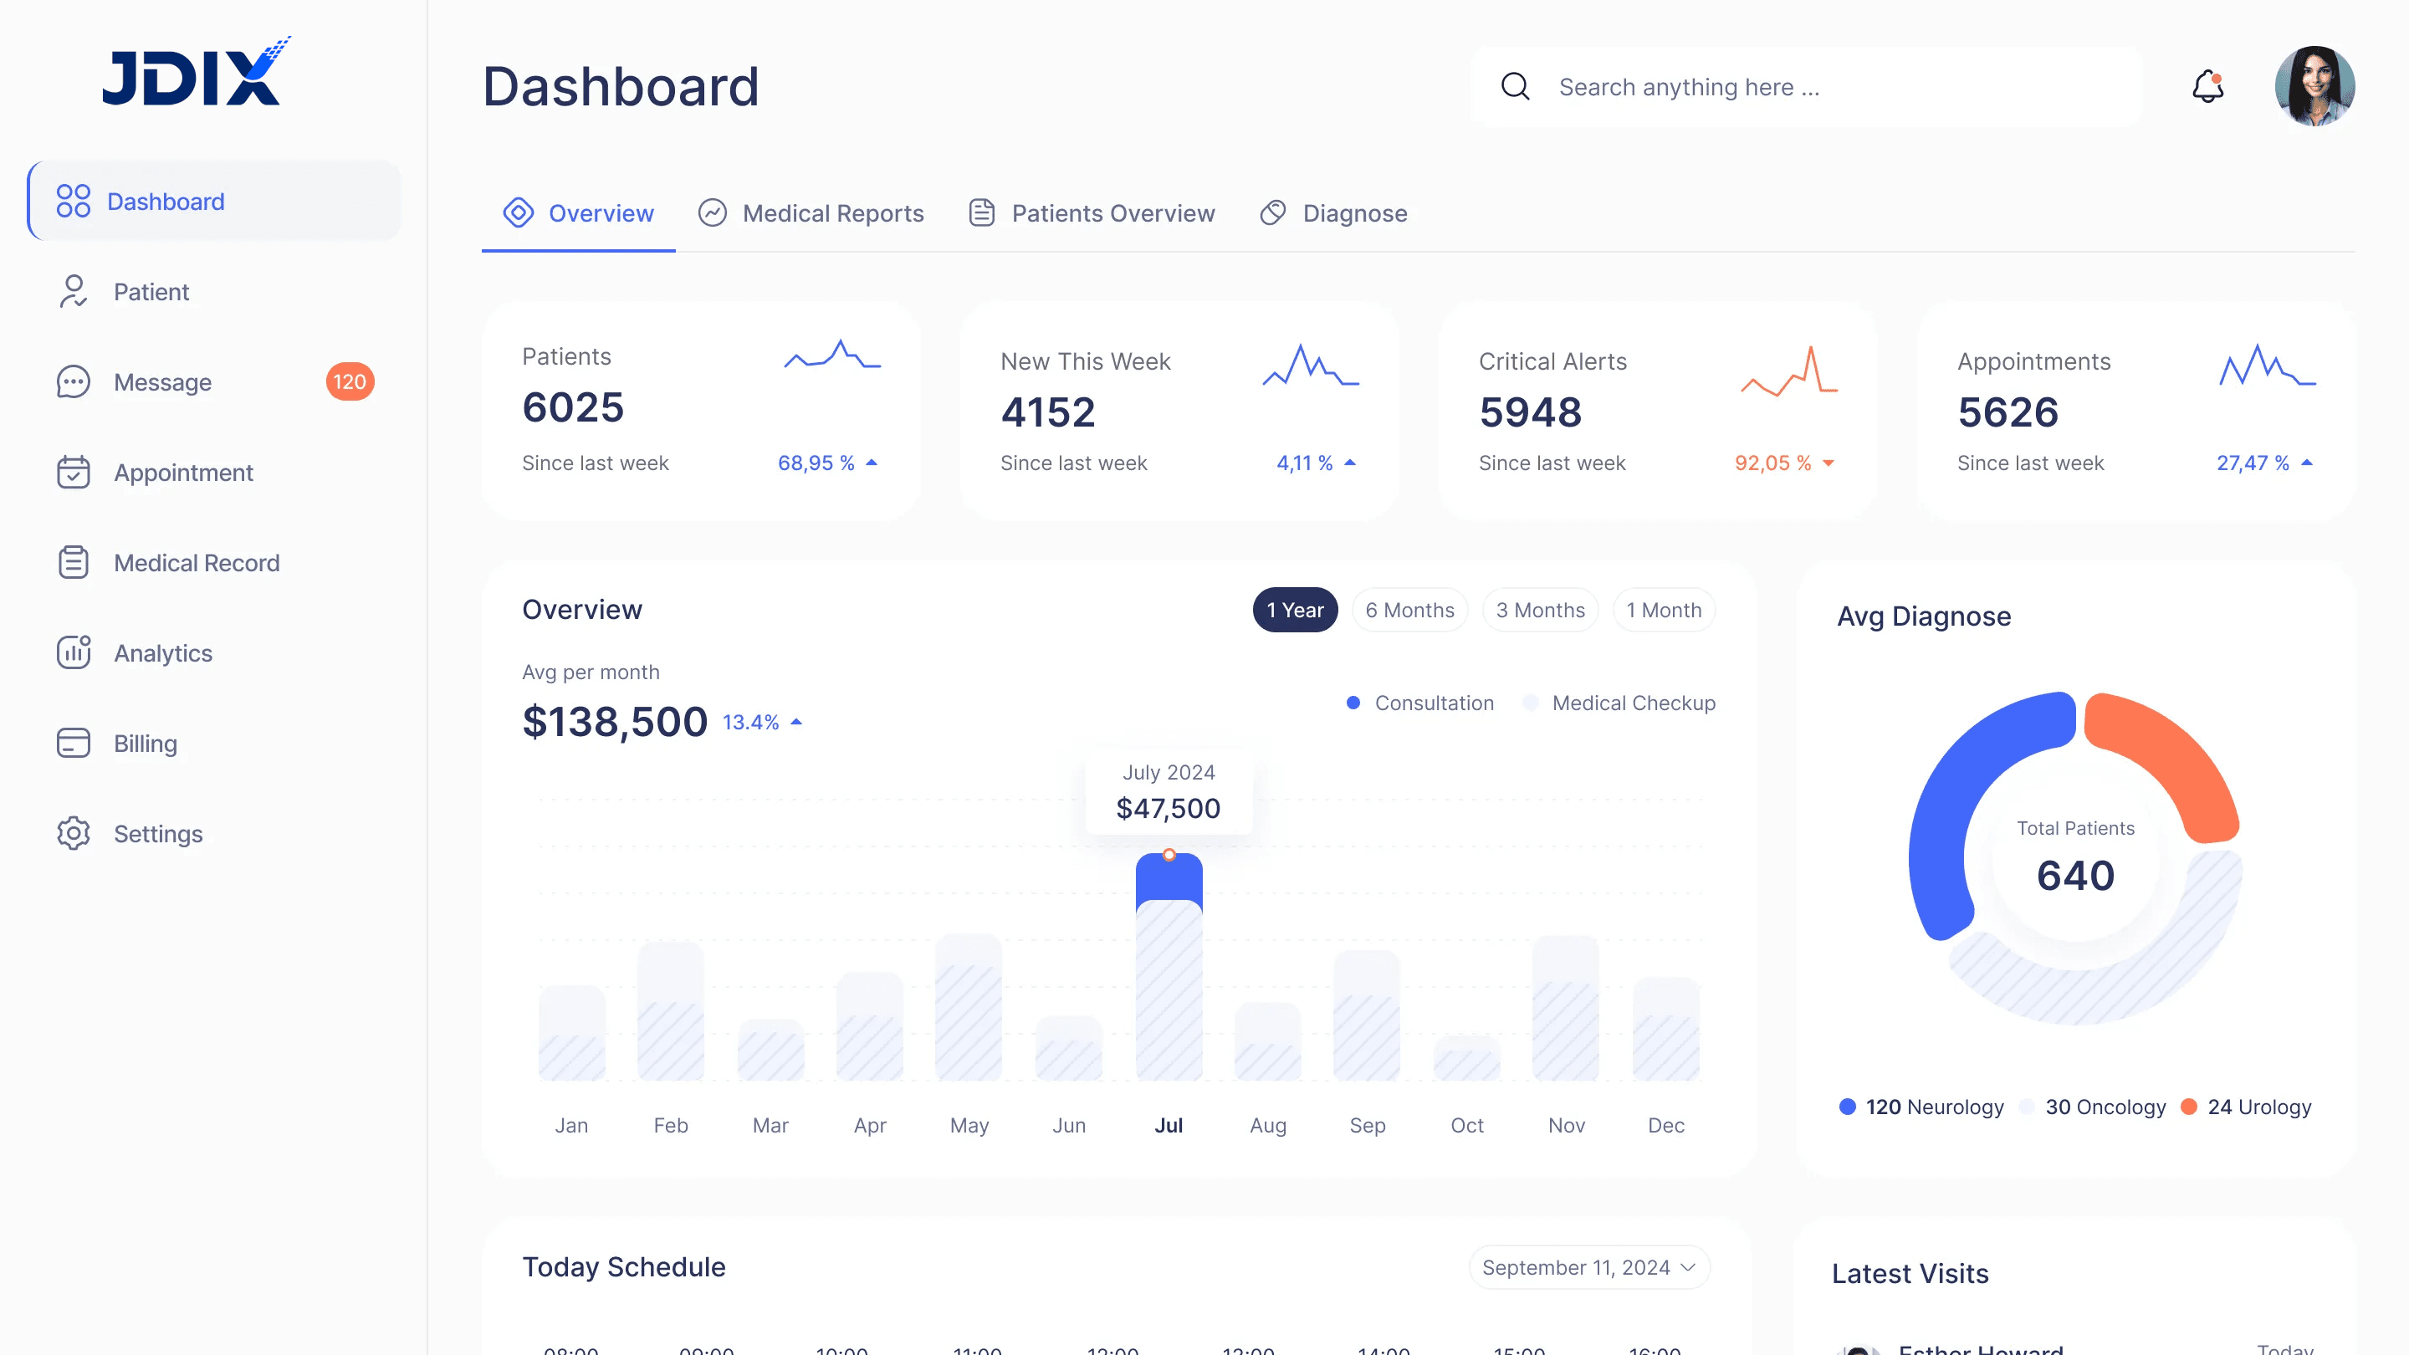Open the notification bell
Screen dimensions: 2409x1355
tap(2208, 86)
